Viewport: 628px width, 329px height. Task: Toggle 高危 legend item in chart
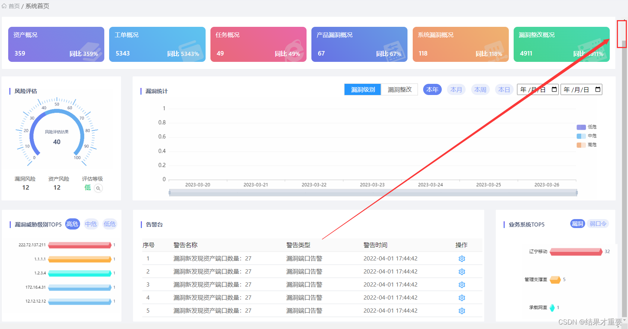point(587,145)
